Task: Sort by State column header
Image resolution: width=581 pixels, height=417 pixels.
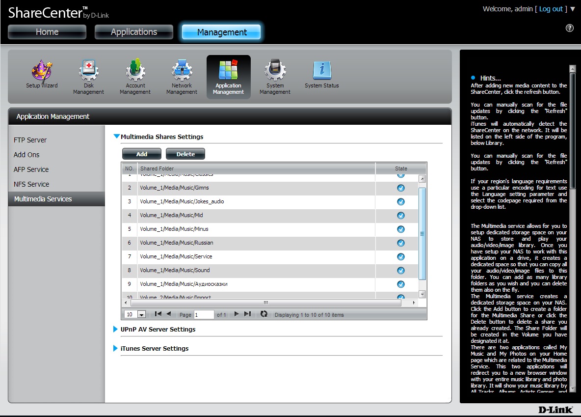Action: pyautogui.click(x=401, y=168)
